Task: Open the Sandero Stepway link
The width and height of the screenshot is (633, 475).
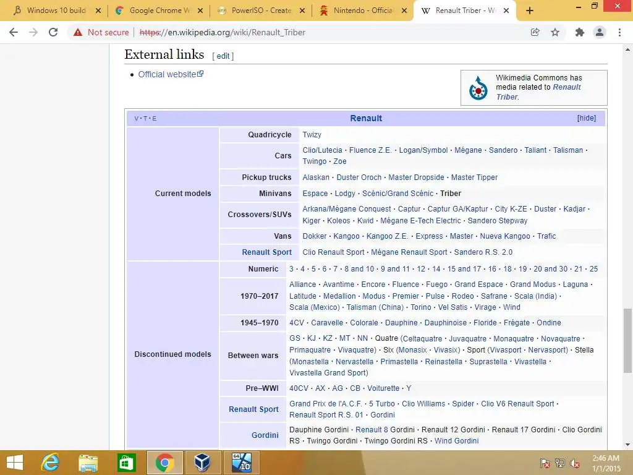Action: tap(498, 221)
